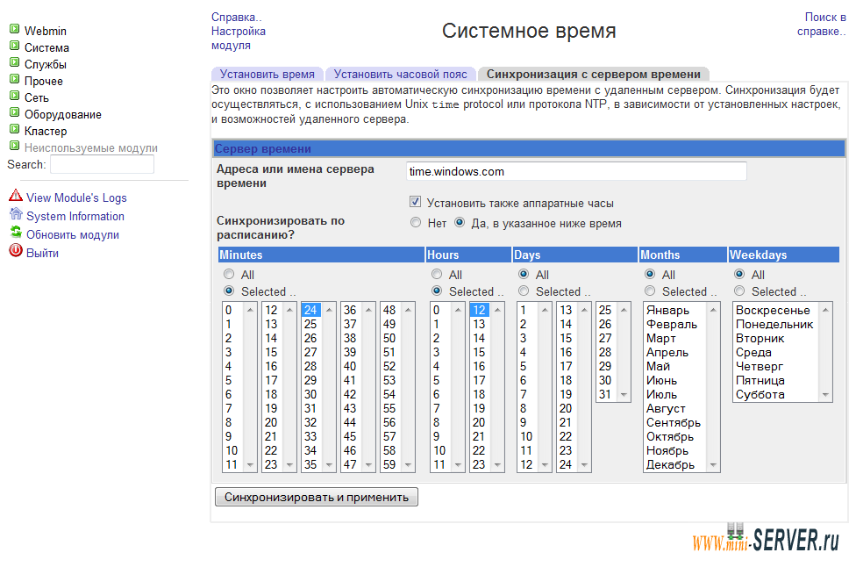Open the 'Установить часовой пояс' tab
The height and width of the screenshot is (567, 856).
400,74
